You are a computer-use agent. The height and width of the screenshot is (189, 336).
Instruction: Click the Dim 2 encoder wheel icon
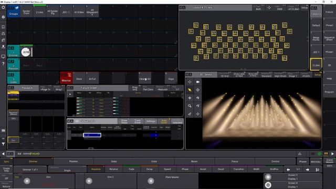pos(89,181)
